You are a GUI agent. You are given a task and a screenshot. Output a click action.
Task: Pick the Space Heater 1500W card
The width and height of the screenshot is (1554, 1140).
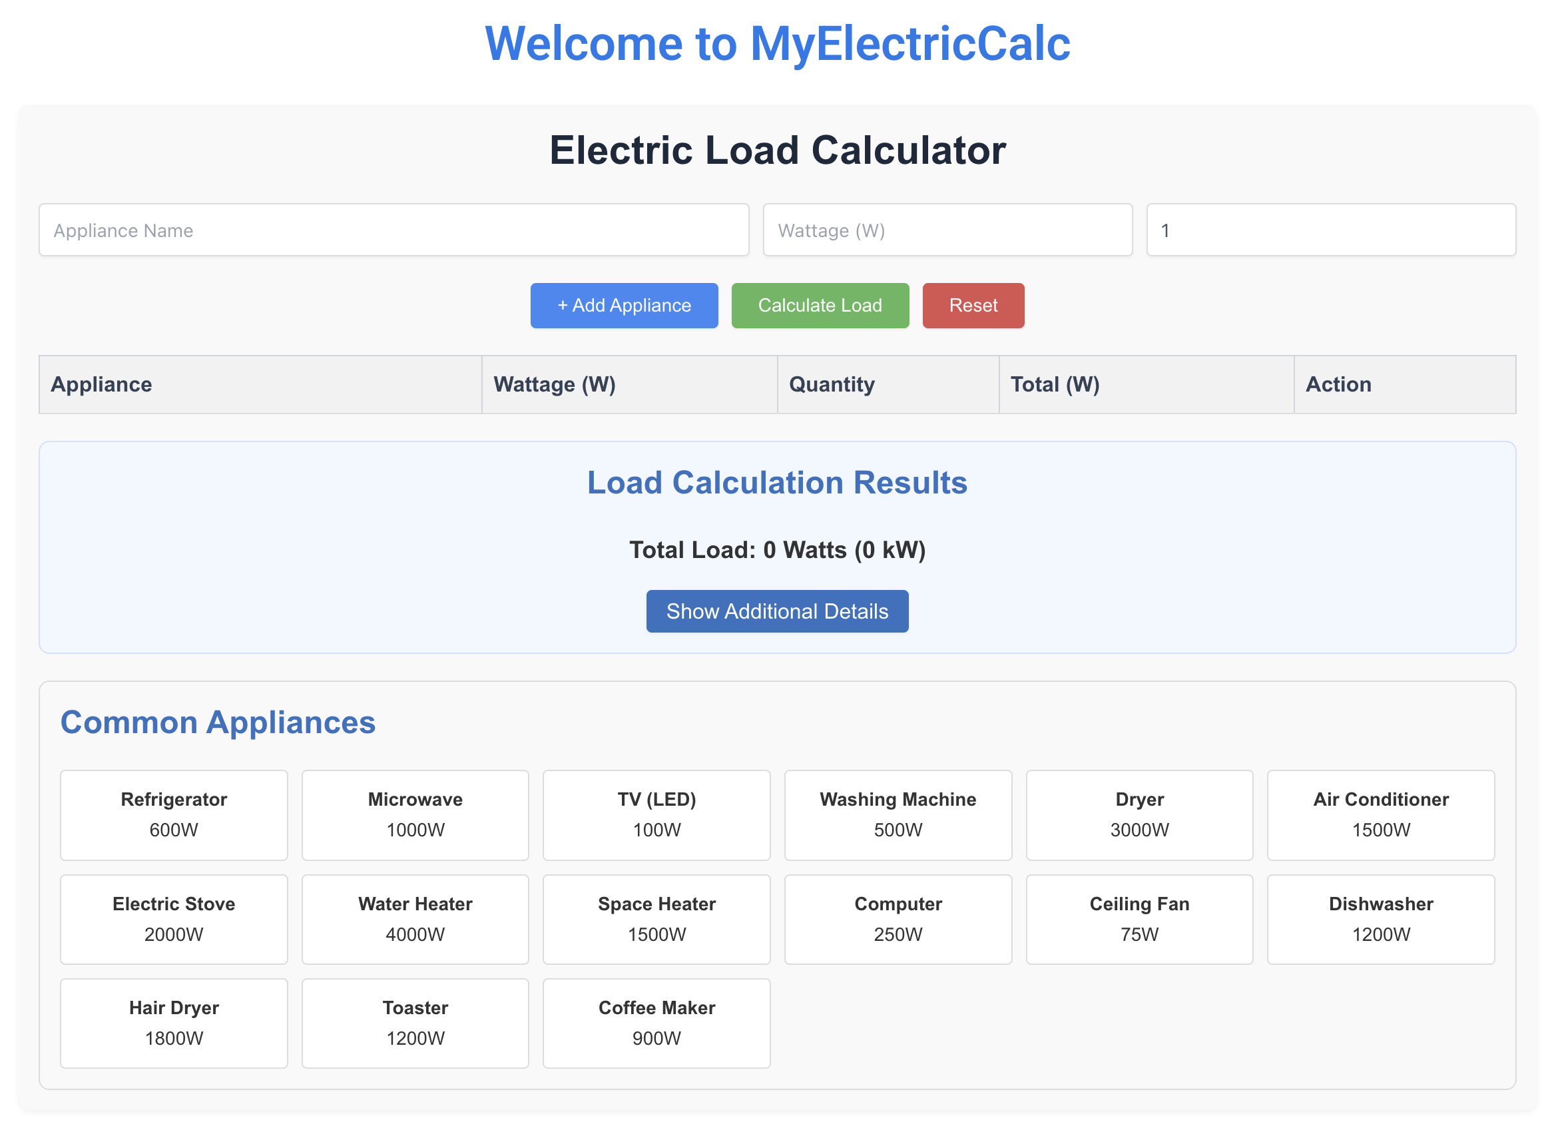(x=656, y=919)
